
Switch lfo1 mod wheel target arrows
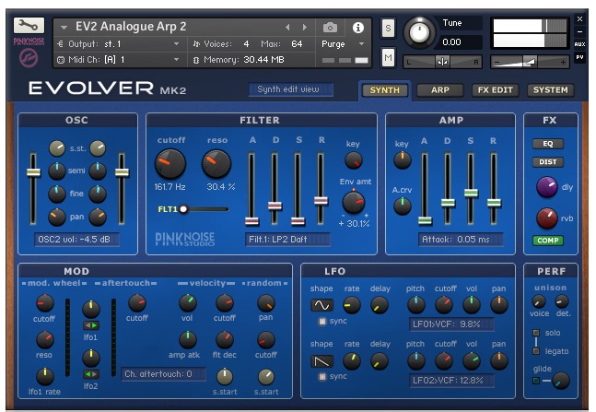click(x=91, y=325)
